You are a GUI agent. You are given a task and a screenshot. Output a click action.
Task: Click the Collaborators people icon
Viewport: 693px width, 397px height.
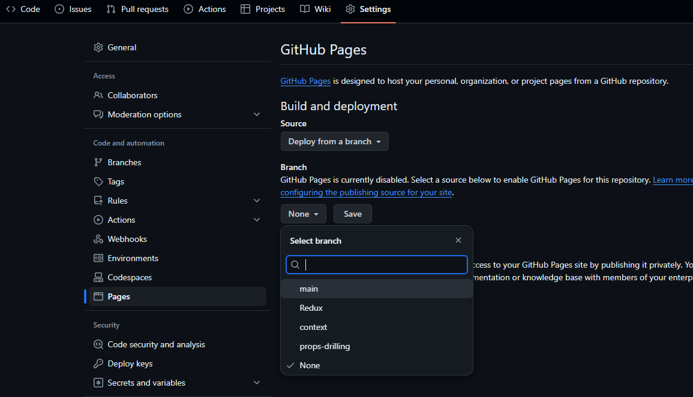98,95
